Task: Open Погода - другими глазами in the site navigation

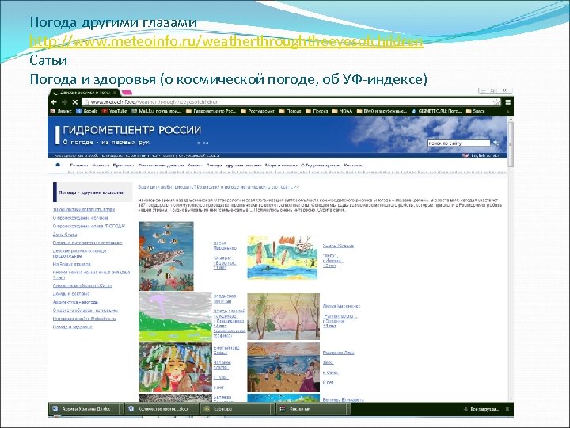Action: click(x=234, y=165)
